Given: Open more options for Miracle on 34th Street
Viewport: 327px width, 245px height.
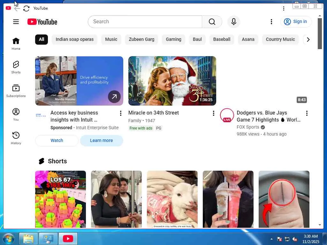Looking at the screenshot, I should 213,113.
